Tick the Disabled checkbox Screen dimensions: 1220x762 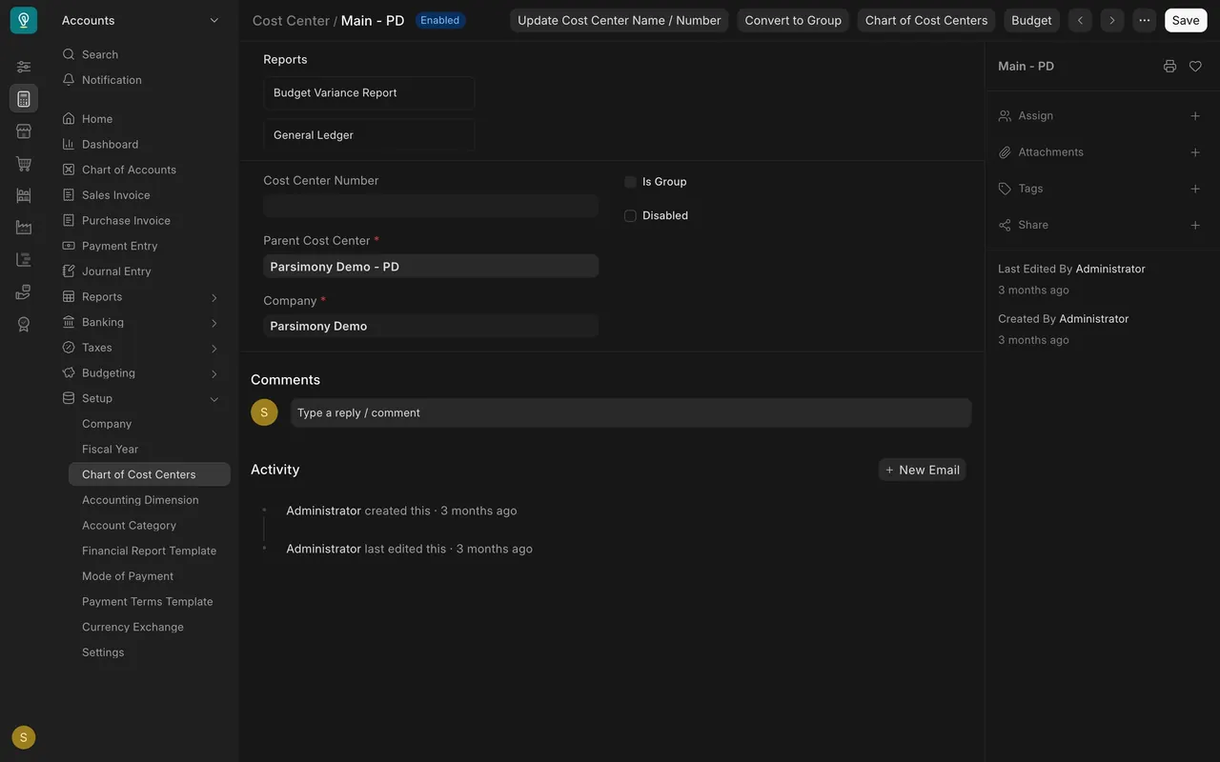[x=630, y=215]
